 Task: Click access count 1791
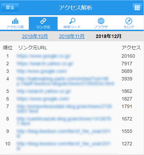127,106
